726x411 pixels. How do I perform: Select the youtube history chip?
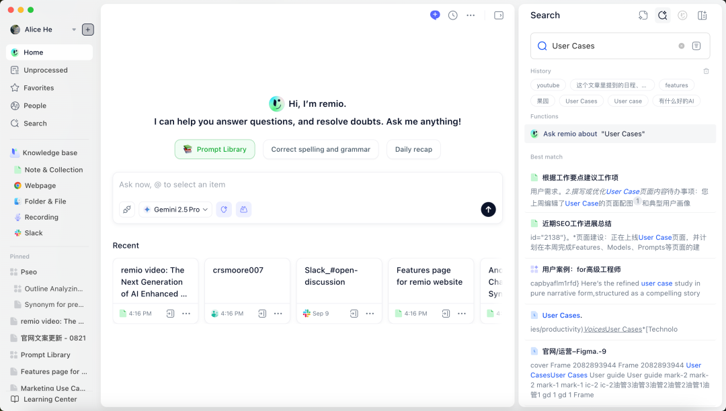[548, 85]
